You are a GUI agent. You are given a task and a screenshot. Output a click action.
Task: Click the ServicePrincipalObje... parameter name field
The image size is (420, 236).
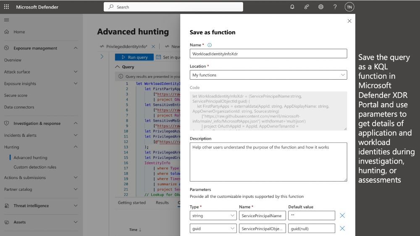pyautogui.click(x=262, y=228)
